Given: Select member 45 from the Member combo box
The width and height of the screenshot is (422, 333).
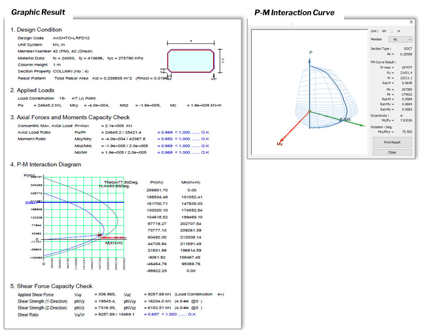Looking at the screenshot, I should click(x=399, y=40).
